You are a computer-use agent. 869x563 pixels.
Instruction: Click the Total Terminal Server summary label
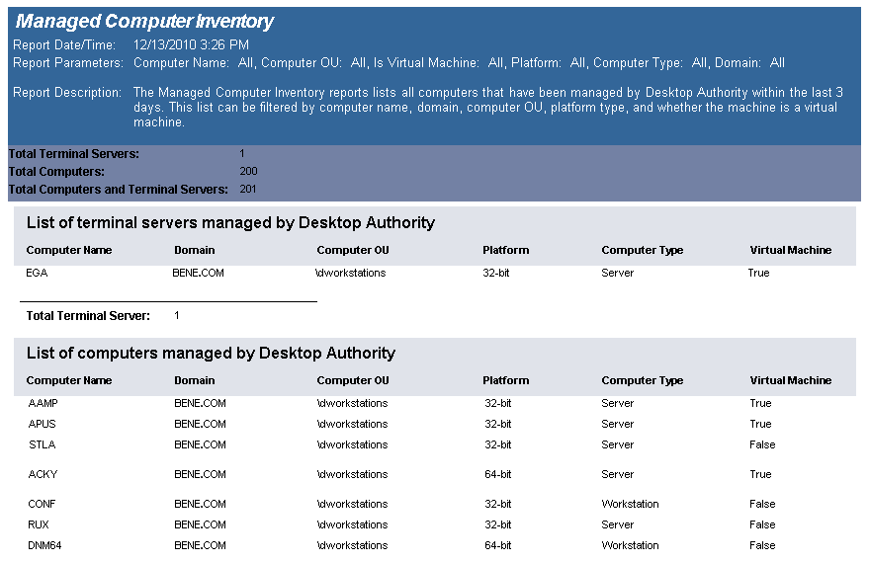click(88, 316)
